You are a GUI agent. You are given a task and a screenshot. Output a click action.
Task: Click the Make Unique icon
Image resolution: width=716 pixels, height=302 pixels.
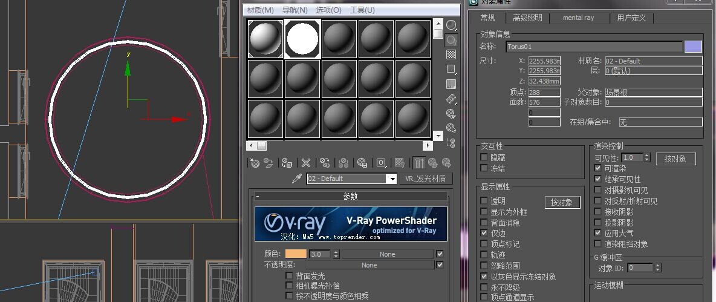pyautogui.click(x=343, y=163)
